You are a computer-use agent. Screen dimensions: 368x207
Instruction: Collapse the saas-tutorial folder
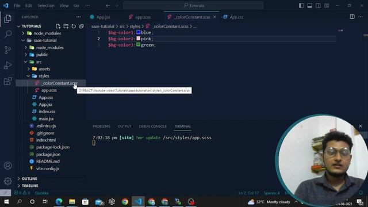click(x=23, y=40)
